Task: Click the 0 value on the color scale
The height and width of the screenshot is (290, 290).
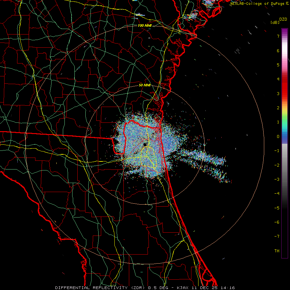Action: (x=278, y=137)
